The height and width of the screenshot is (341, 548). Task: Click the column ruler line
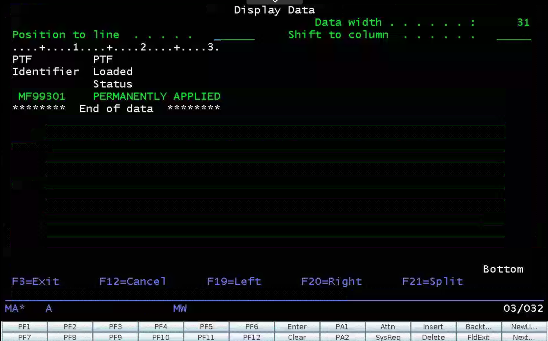pos(116,47)
